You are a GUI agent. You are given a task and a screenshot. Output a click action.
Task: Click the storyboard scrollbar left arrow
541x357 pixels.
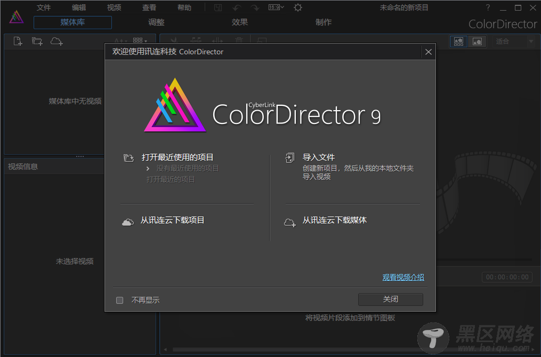pyautogui.click(x=165, y=350)
